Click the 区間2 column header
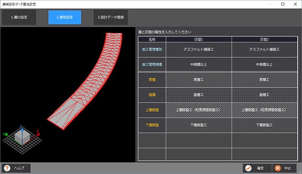This screenshot has height=174, width=302. pyautogui.click(x=264, y=39)
